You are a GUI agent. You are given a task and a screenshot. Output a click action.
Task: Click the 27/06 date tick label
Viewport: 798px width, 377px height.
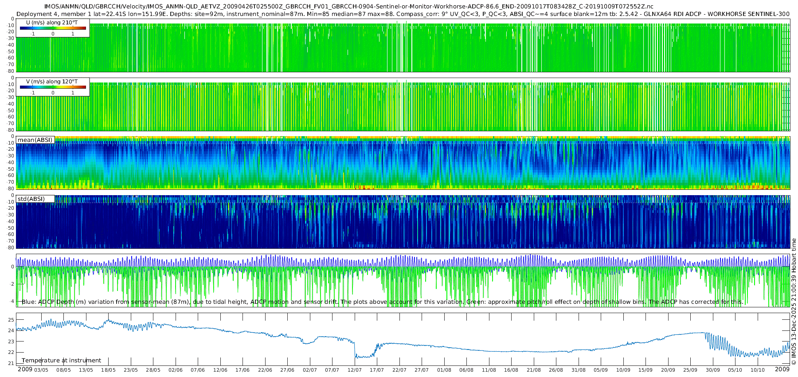[x=287, y=370]
